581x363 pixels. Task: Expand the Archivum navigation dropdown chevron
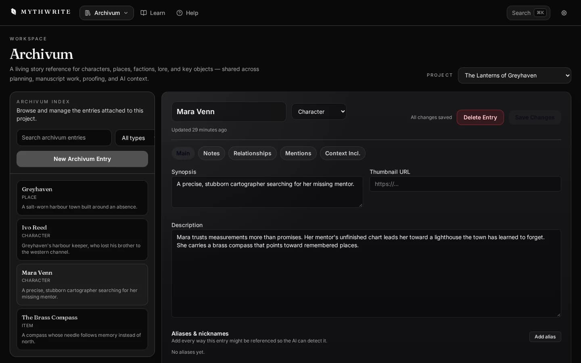[x=126, y=13]
